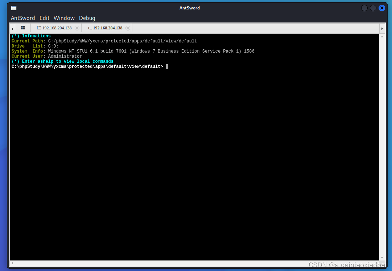Click the horizontal scrollbar left arrow

(12, 263)
